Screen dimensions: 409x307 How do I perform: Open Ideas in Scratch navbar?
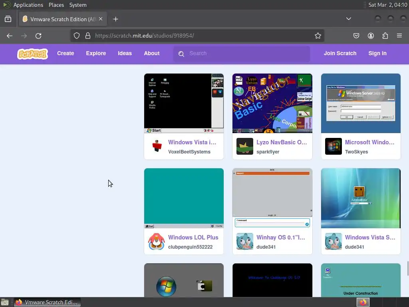(125, 53)
